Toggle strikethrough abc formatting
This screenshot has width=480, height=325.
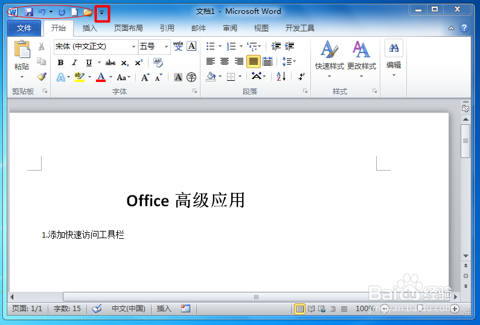pos(110,63)
